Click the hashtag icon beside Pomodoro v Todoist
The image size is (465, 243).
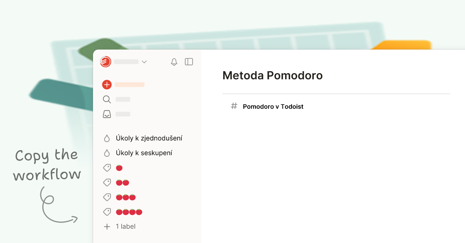tap(234, 106)
